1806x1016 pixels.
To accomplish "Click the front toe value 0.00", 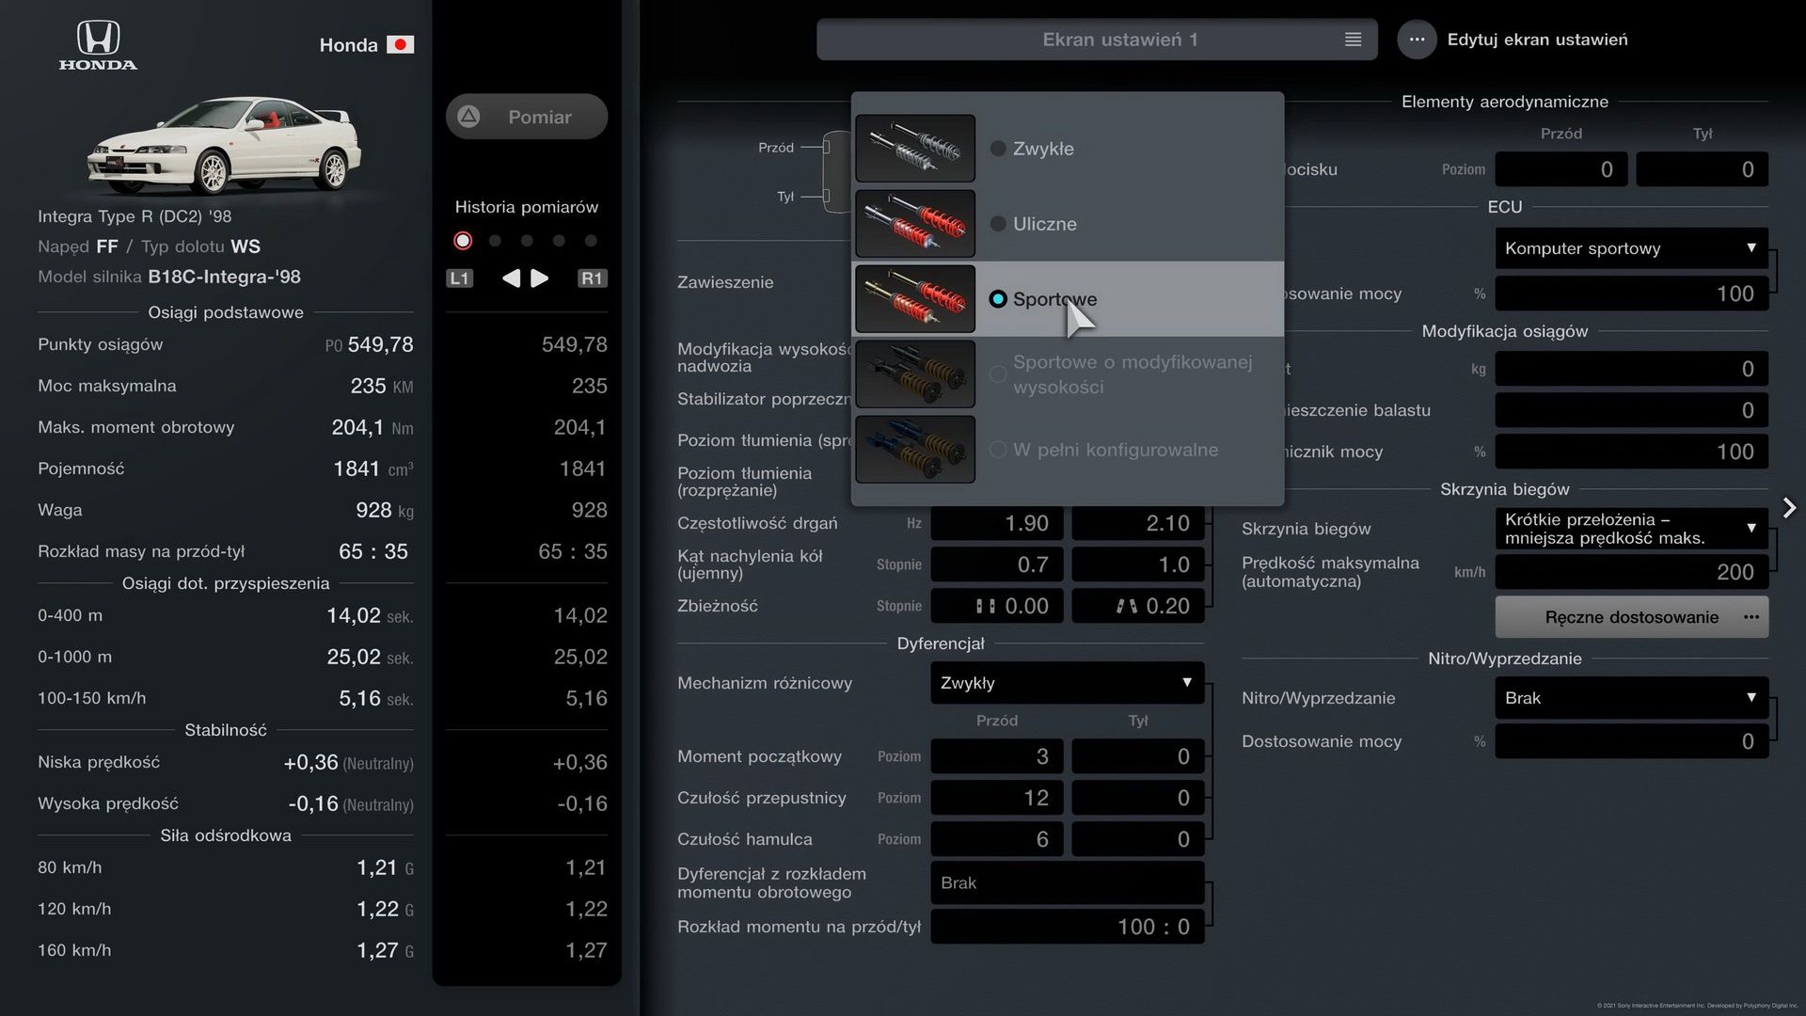I will [997, 606].
